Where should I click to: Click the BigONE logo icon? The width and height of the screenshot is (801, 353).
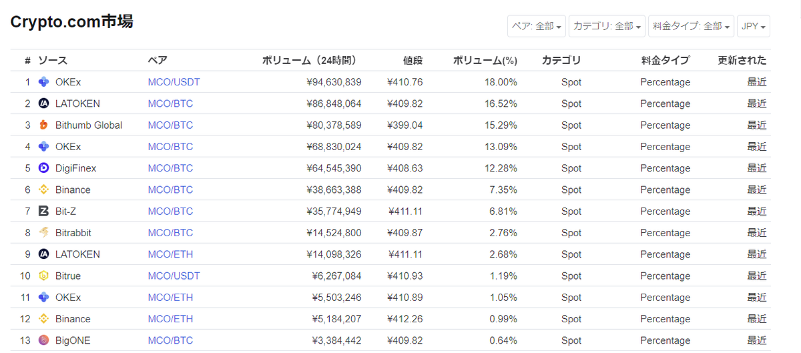point(44,340)
